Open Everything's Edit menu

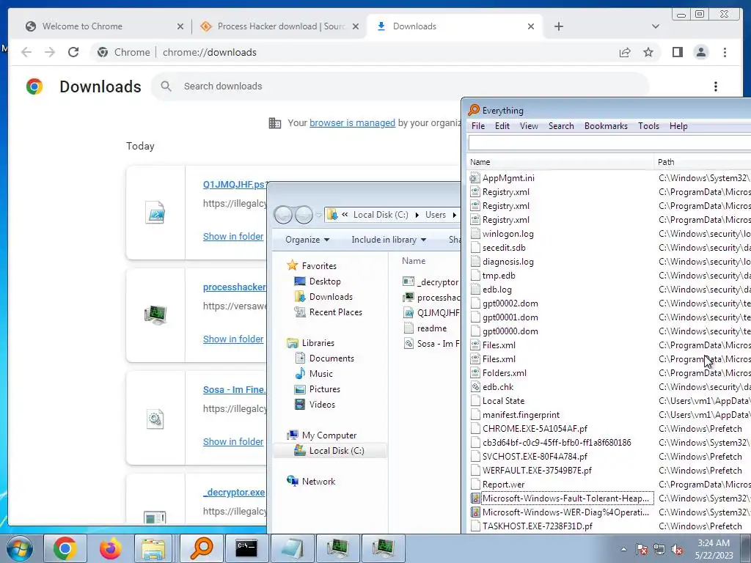502,126
